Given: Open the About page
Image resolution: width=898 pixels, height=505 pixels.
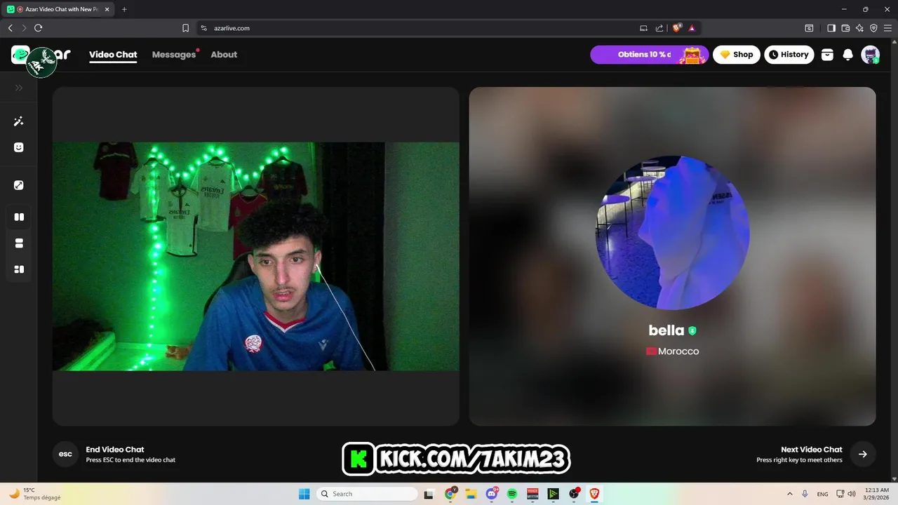Looking at the screenshot, I should (224, 54).
